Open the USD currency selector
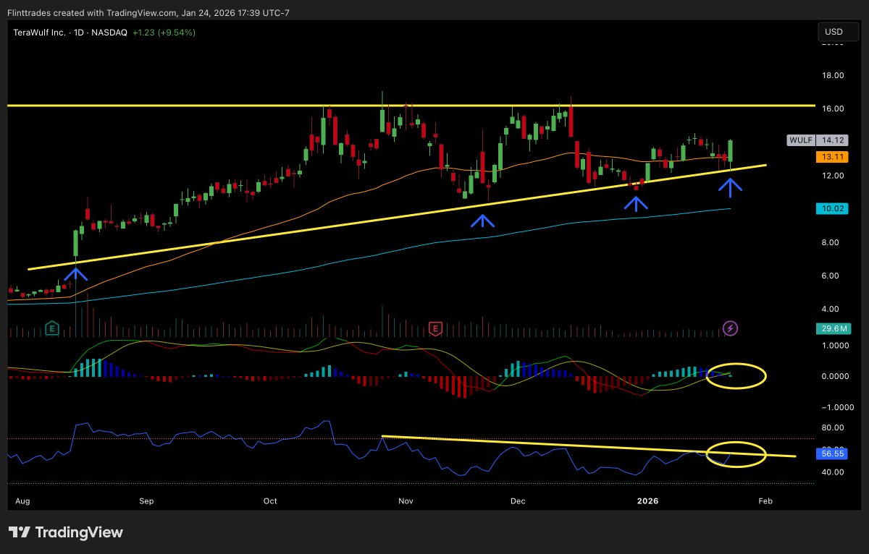 (839, 32)
